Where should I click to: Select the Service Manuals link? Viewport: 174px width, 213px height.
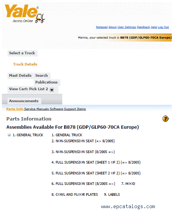(x=36, y=109)
